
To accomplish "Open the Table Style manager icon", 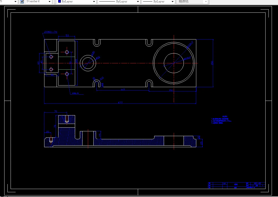I will (22, 2).
